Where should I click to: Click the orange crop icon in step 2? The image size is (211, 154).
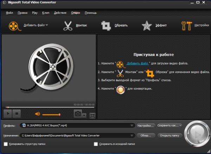pyautogui.click(x=150, y=73)
